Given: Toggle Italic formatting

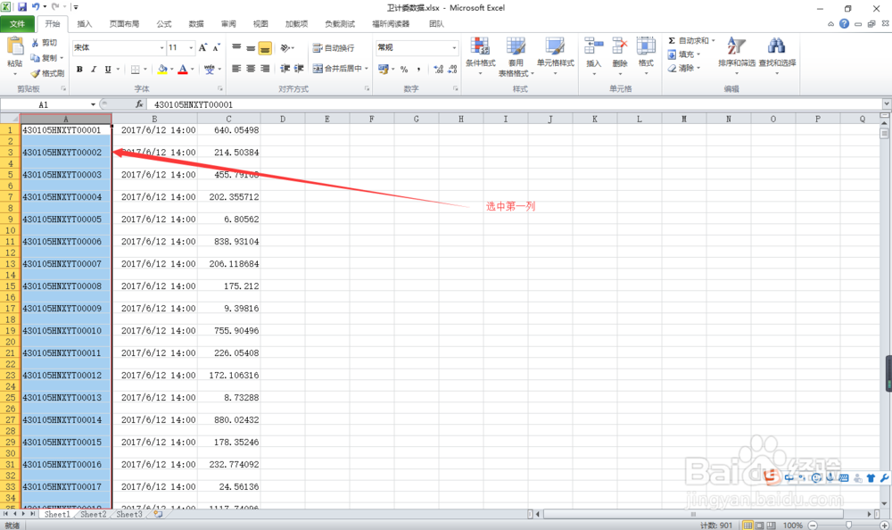Looking at the screenshot, I should (x=94, y=70).
